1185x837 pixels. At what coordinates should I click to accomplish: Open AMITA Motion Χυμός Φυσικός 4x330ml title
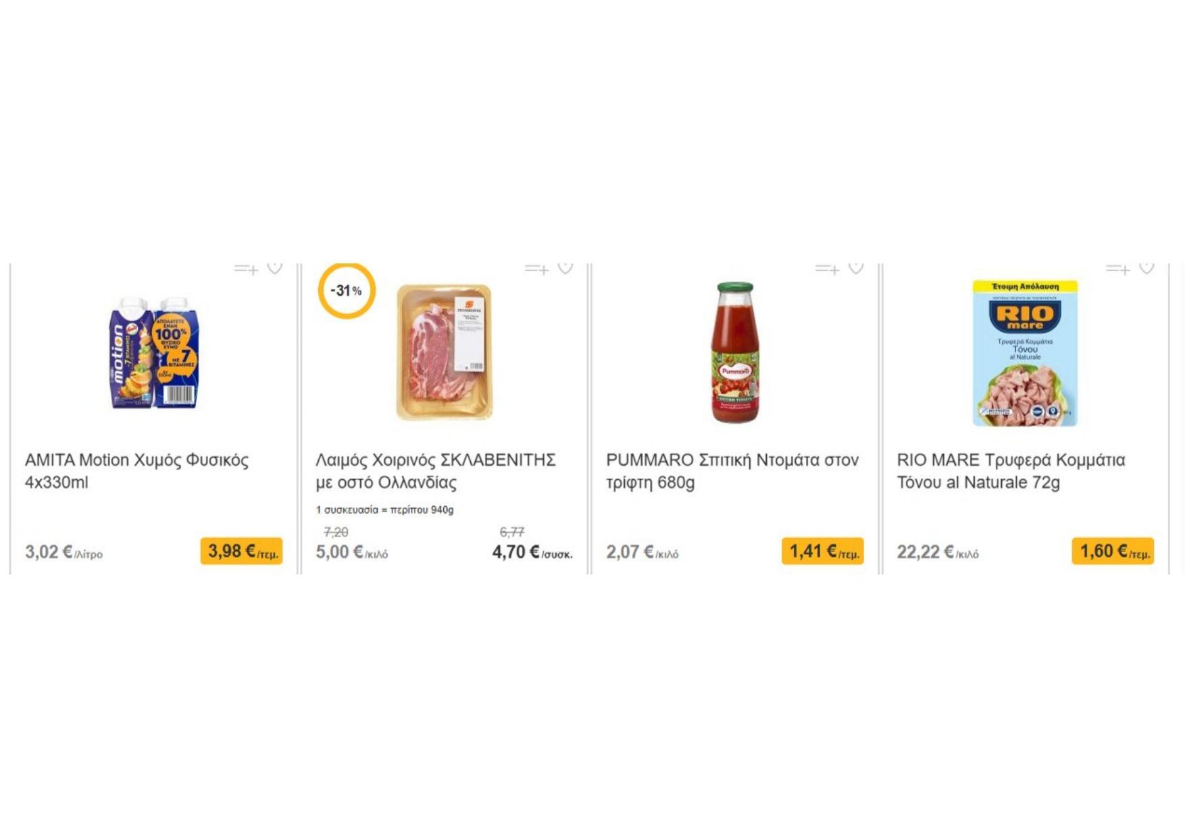136,470
